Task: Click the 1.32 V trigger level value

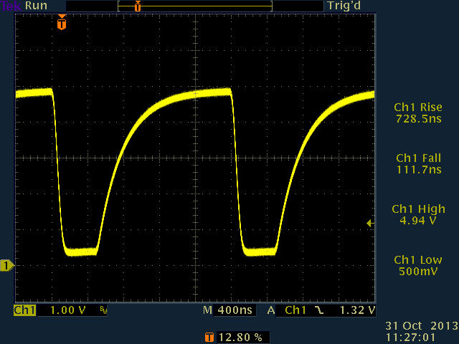Action: 359,311
